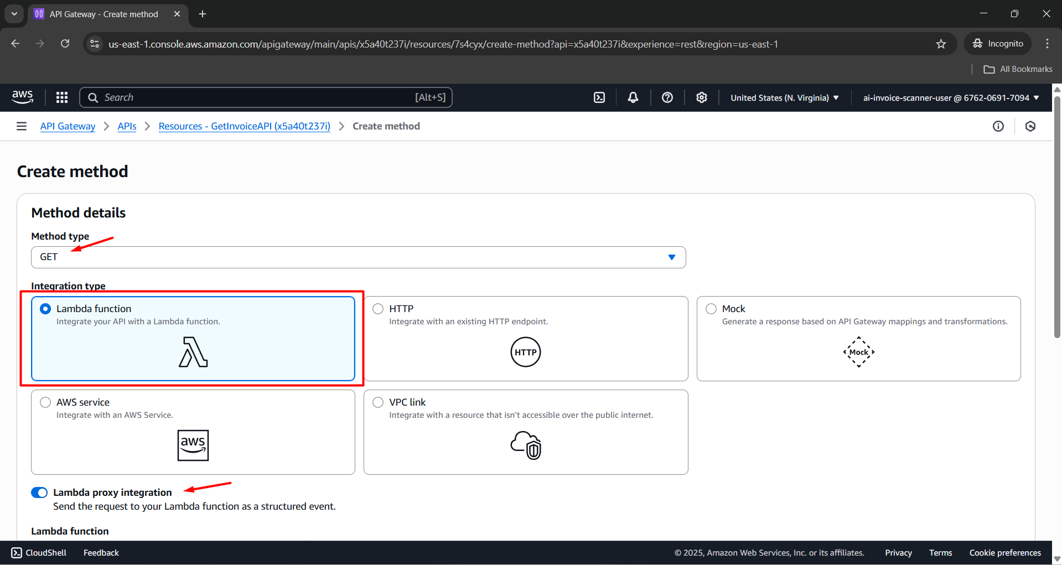Open the United States (N. Virginia) region selector
1062x565 pixels.
[784, 98]
